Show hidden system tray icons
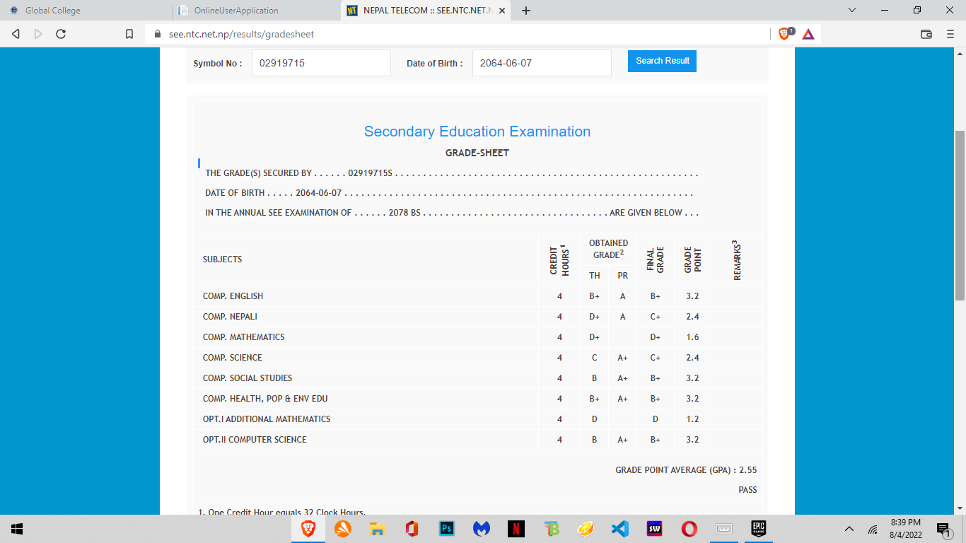This screenshot has width=966, height=543. [850, 529]
